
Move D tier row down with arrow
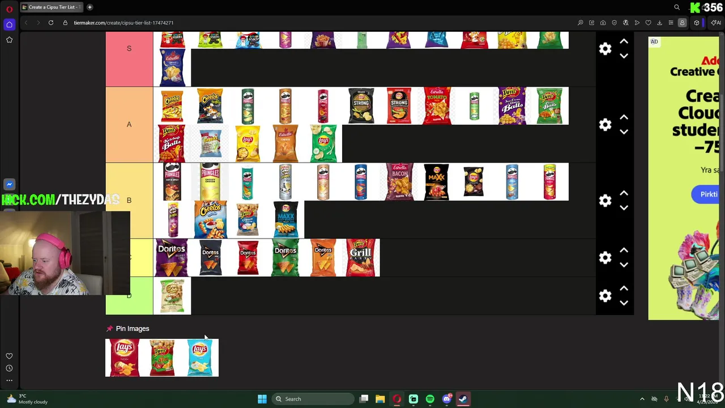tap(624, 303)
